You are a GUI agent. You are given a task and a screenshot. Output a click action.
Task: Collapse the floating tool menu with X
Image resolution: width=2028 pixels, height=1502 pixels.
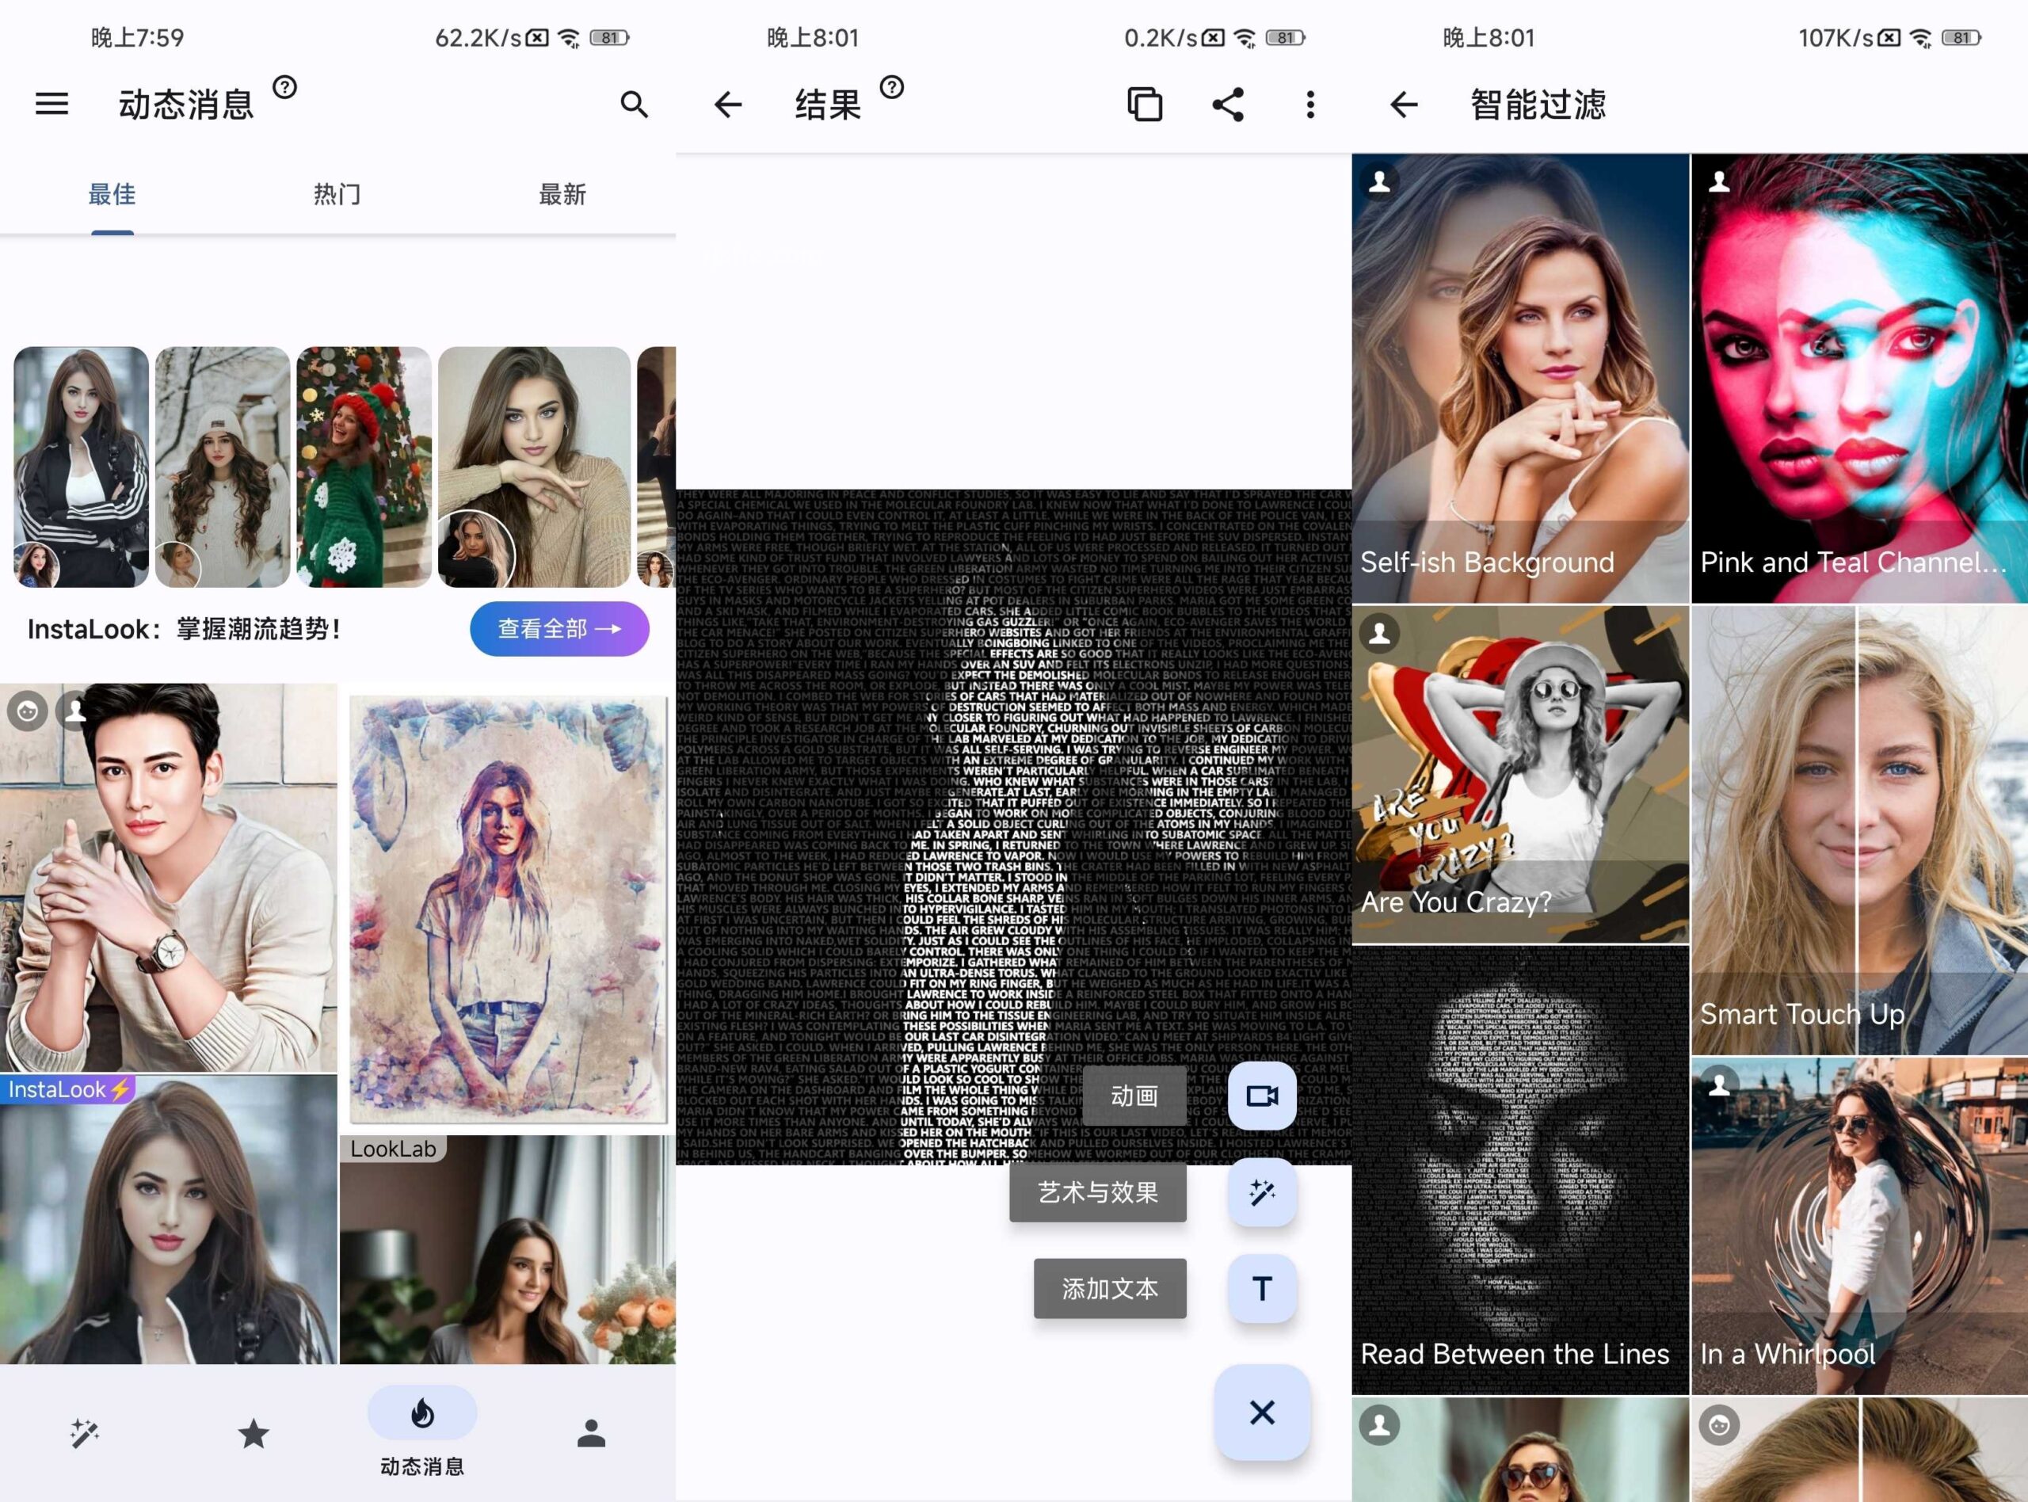tap(1262, 1412)
